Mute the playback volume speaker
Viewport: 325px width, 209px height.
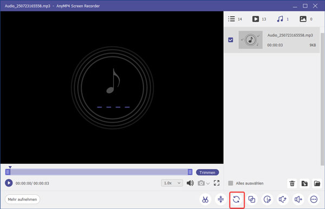click(x=190, y=183)
